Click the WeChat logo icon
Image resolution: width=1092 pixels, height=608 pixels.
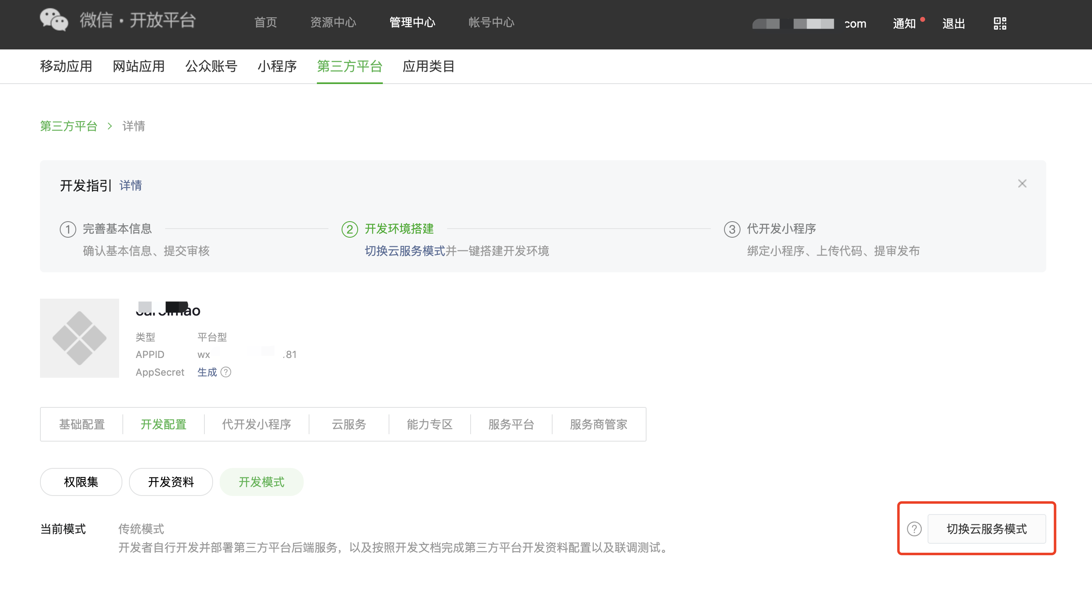(x=54, y=20)
